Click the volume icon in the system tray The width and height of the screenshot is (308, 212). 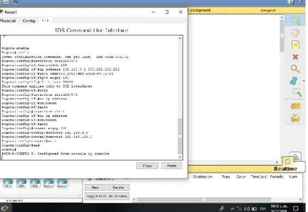(x=247, y=209)
